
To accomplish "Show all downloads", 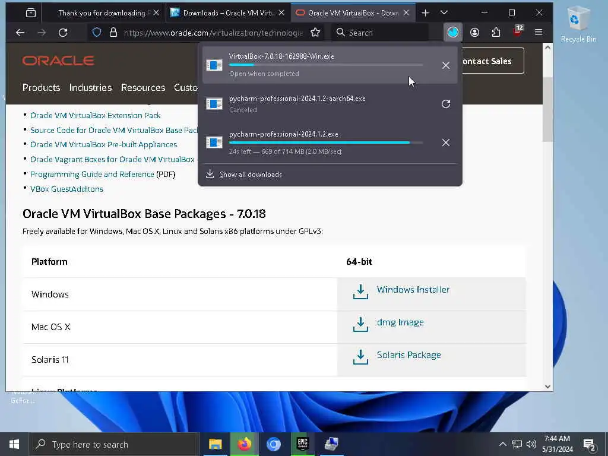I will (x=251, y=175).
